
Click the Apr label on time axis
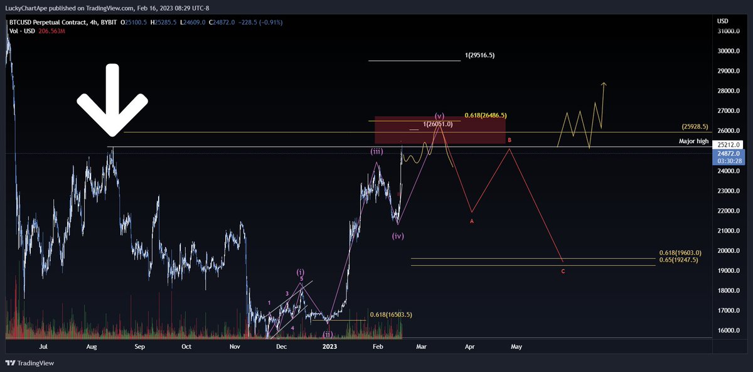[x=469, y=346]
